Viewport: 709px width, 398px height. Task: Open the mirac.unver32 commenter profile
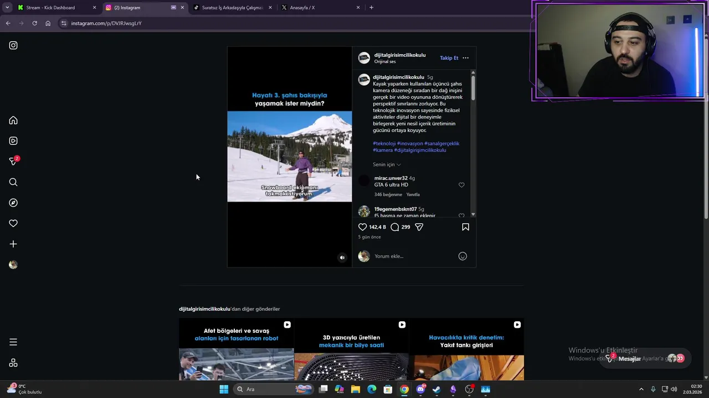391,179
